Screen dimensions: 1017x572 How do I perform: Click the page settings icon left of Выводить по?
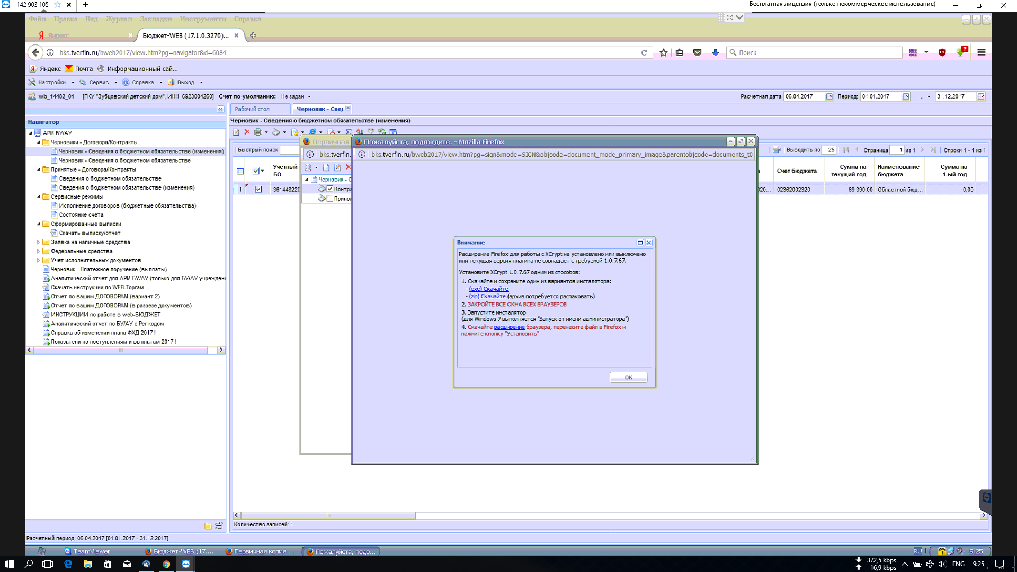point(777,150)
